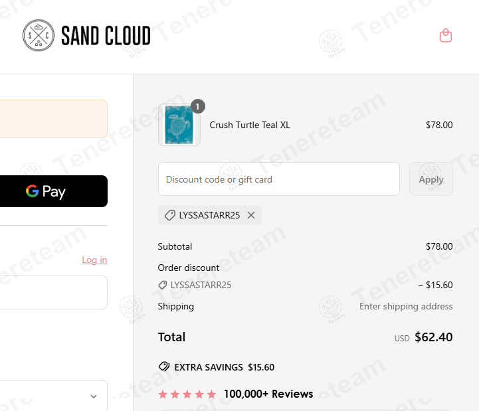Click the Extra Savings tag icon

coord(164,367)
